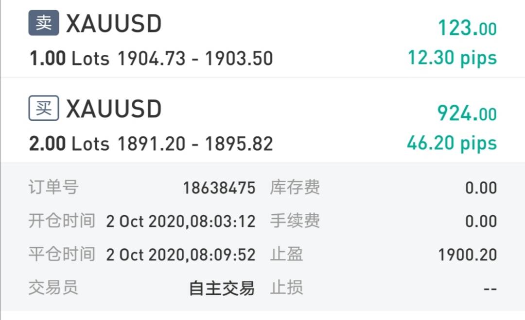Tap the open time 08:03:12 value
The width and height of the screenshot is (525, 320).
tap(181, 222)
